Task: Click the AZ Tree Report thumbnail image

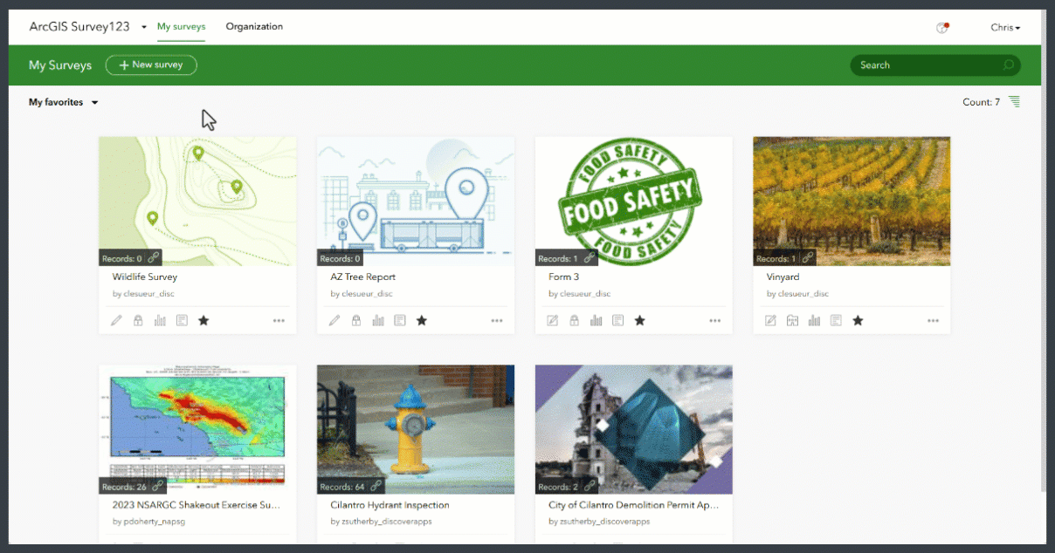Action: (416, 201)
